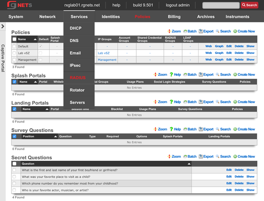The image size is (264, 201).
Task: Click logout admin link
Action: (x=178, y=5)
